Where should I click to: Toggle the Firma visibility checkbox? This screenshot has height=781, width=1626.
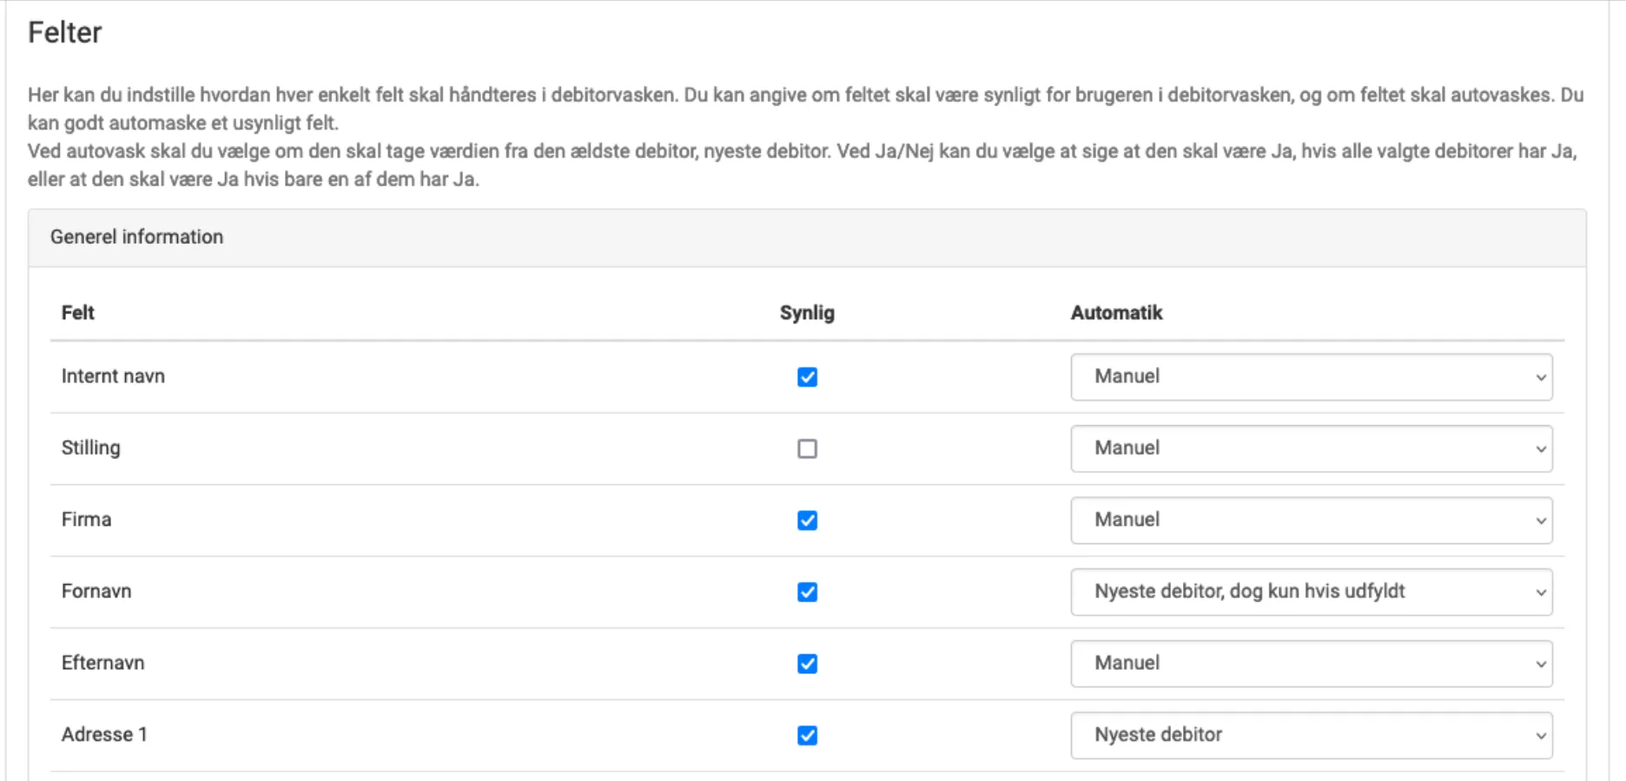pyautogui.click(x=807, y=521)
